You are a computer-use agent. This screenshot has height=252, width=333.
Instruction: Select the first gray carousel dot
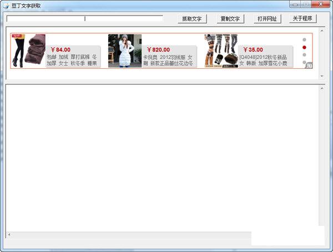click(x=304, y=40)
